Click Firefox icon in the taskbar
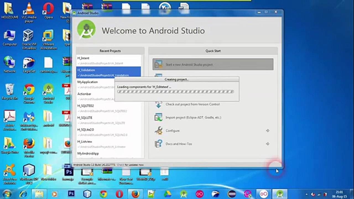The width and height of the screenshot is (354, 199). [x=135, y=194]
